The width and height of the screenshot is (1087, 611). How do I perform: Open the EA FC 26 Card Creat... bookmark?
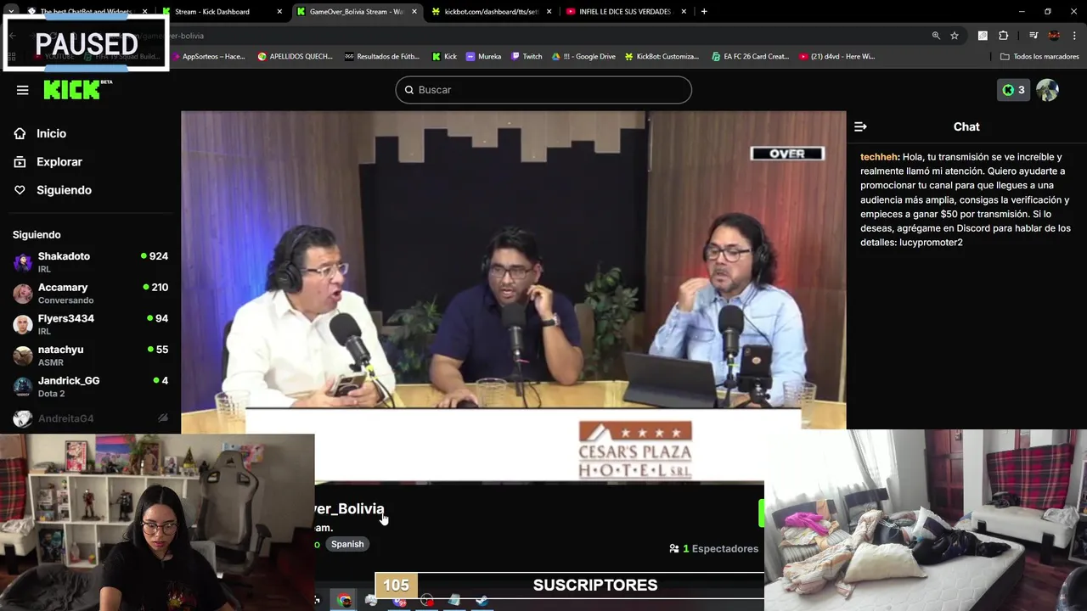[750, 57]
